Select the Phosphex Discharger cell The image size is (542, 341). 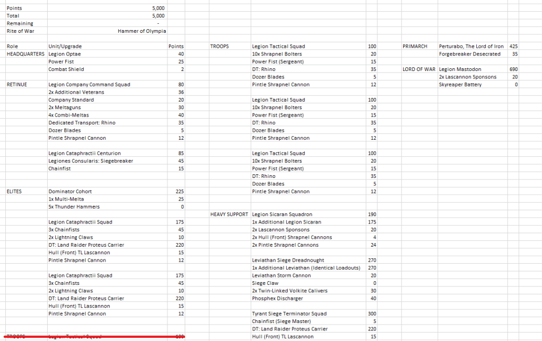coord(277,299)
